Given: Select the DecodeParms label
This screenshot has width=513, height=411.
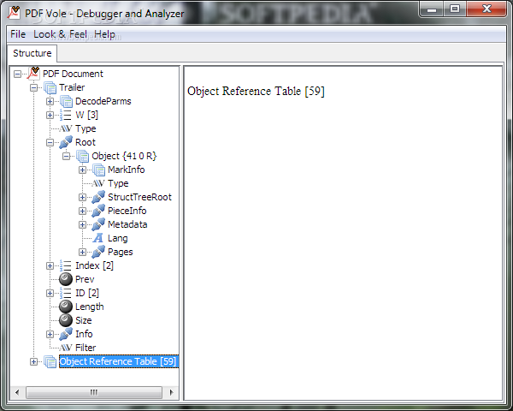Looking at the screenshot, I should (103, 101).
